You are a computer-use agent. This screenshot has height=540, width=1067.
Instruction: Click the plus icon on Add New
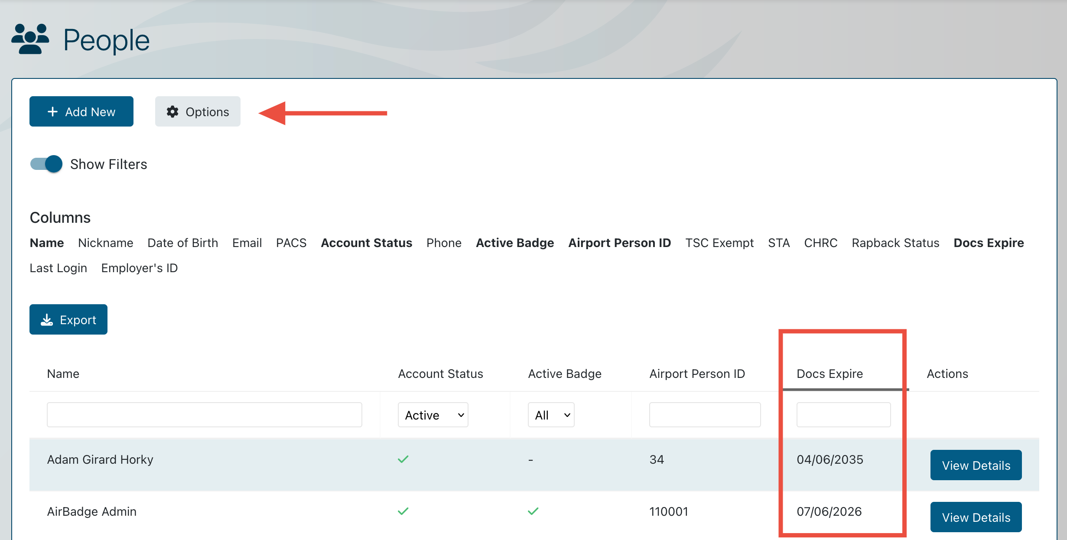(x=52, y=112)
